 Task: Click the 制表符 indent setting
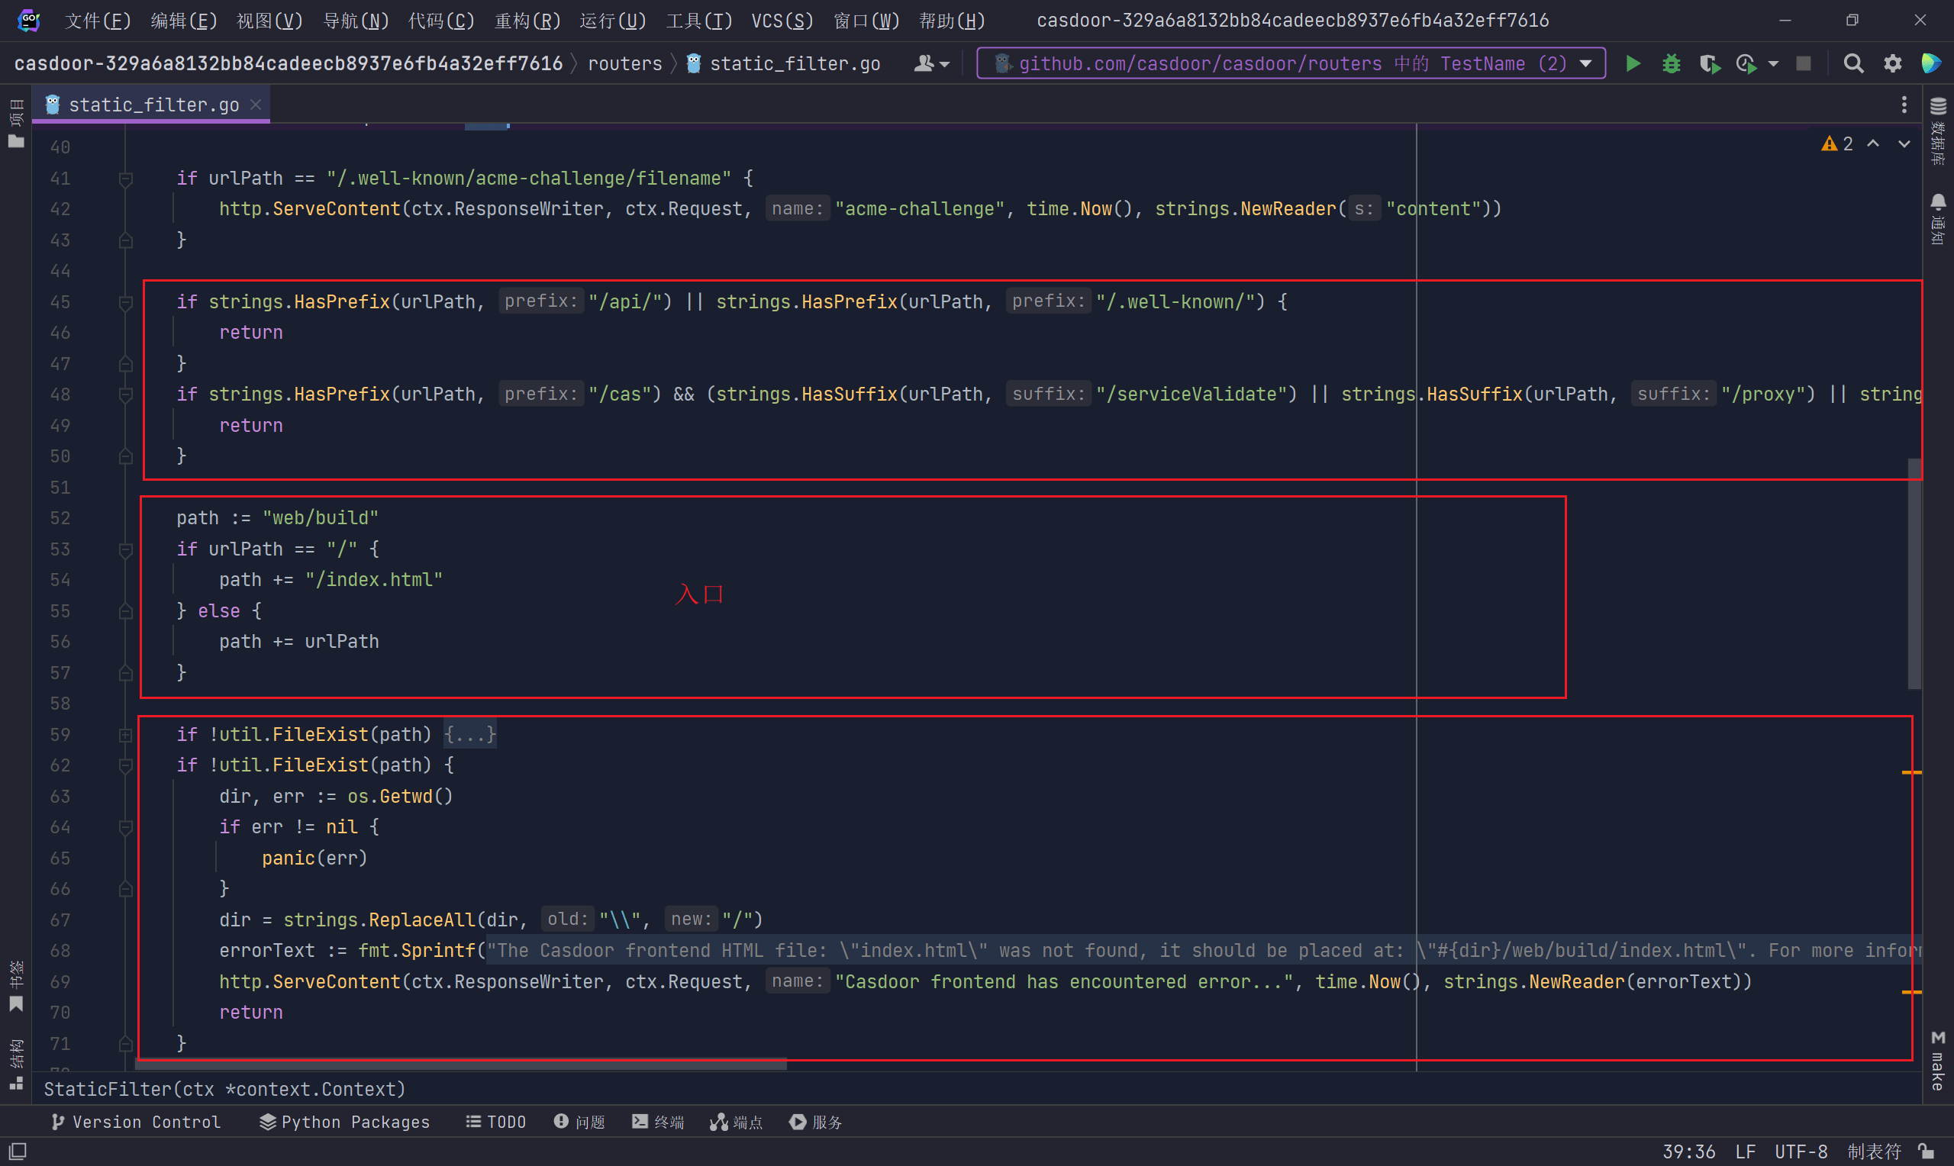point(1874,1152)
